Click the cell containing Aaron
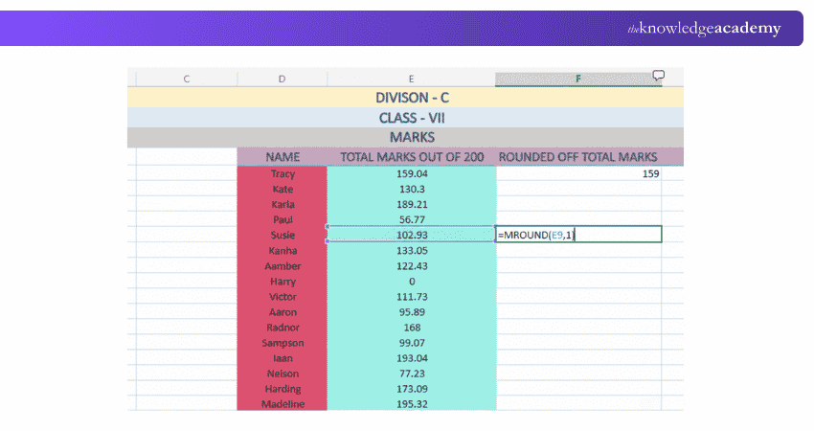The height and width of the screenshot is (431, 814). coord(283,312)
